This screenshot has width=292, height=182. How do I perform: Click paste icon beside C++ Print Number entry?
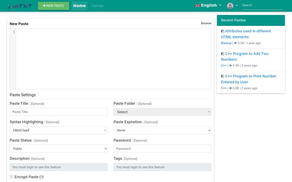[x=222, y=76]
